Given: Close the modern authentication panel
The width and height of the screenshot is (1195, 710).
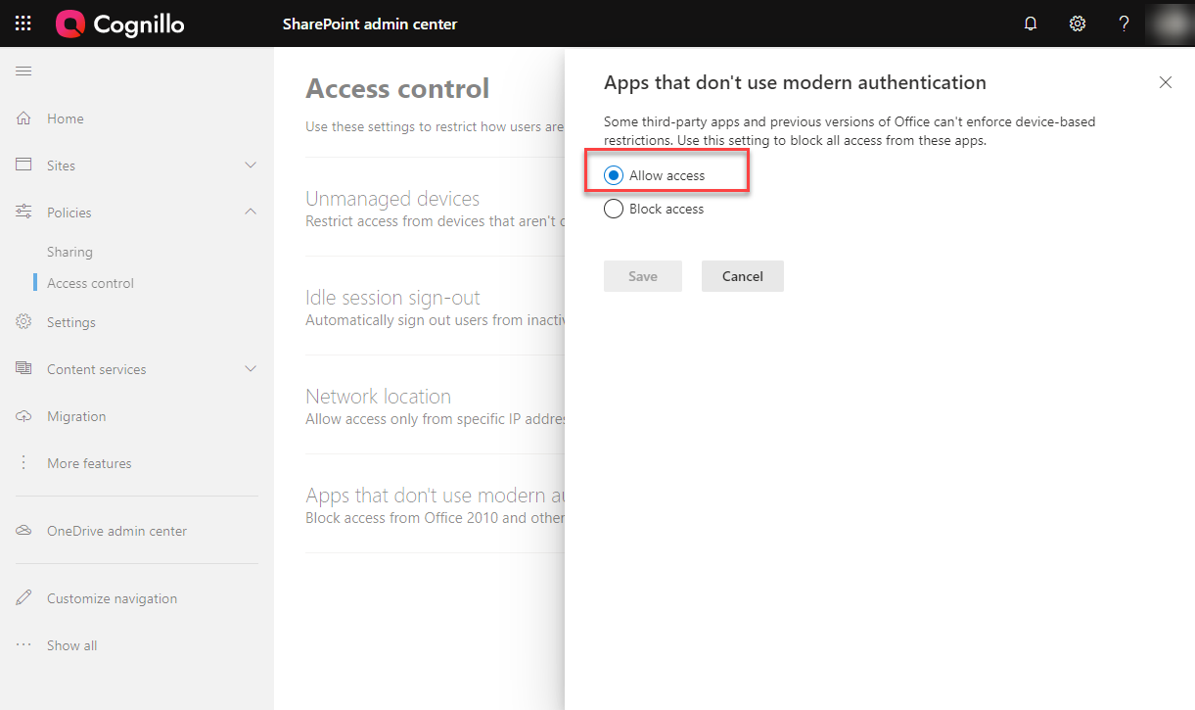Looking at the screenshot, I should pyautogui.click(x=1166, y=82).
